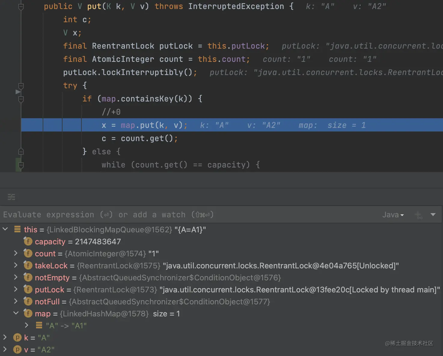Click the while (count.get() == capacity) line
443x356 pixels.
pos(181,165)
